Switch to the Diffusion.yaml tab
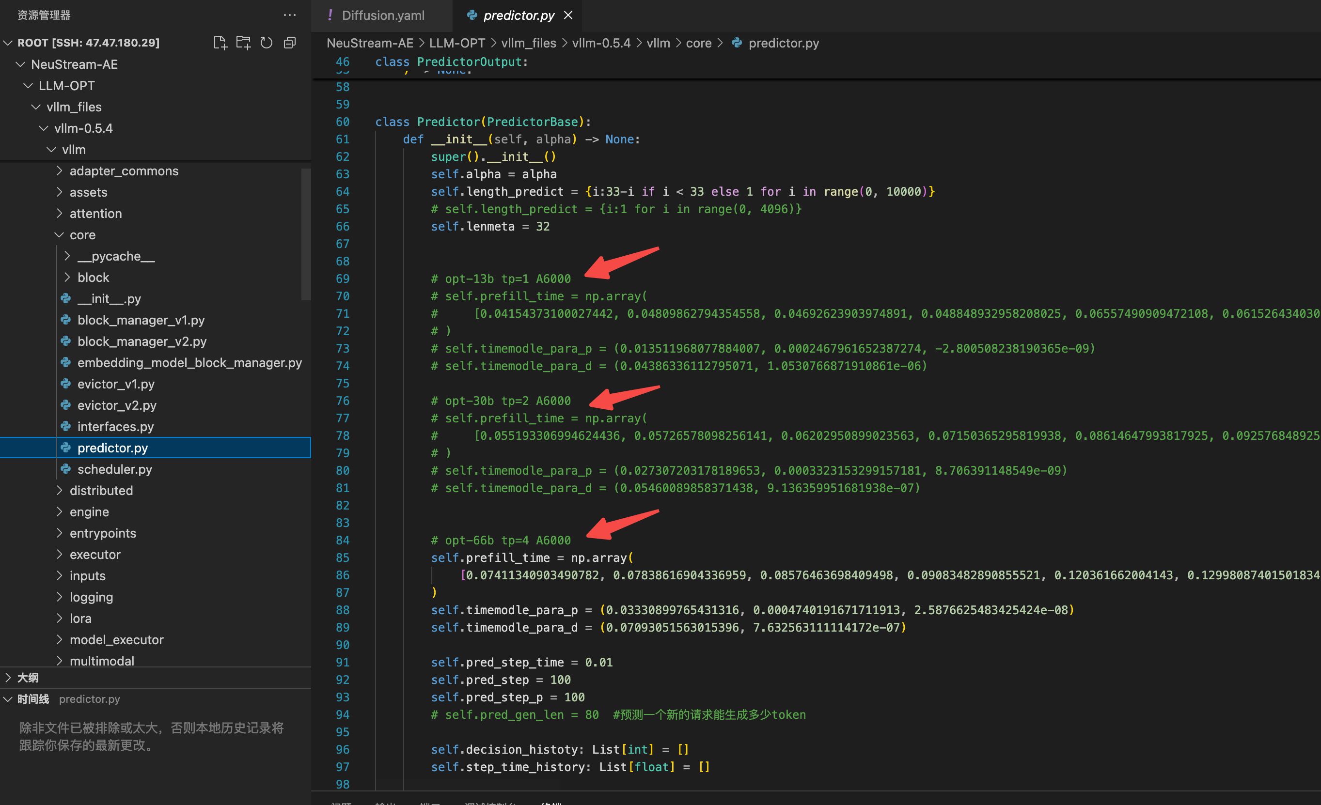The height and width of the screenshot is (805, 1321). point(382,15)
